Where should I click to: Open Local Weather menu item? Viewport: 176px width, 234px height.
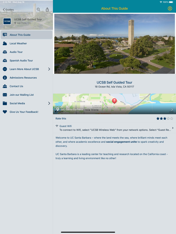tap(26, 43)
